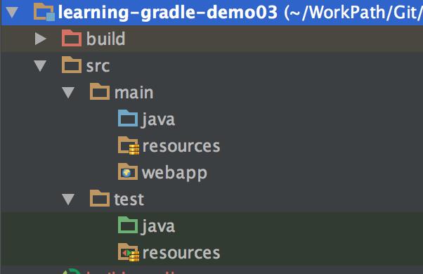Screen dimensions: 423x274
Task: Select the build folder label
Action: [x=105, y=39]
